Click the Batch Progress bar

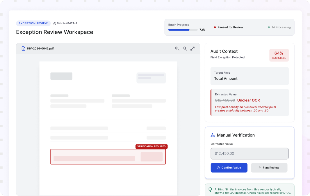183,30
